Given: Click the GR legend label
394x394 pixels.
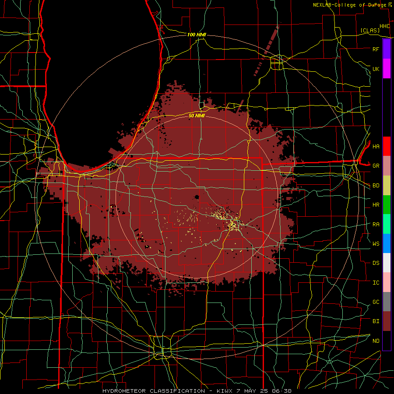Looking at the screenshot, I should (x=376, y=166).
